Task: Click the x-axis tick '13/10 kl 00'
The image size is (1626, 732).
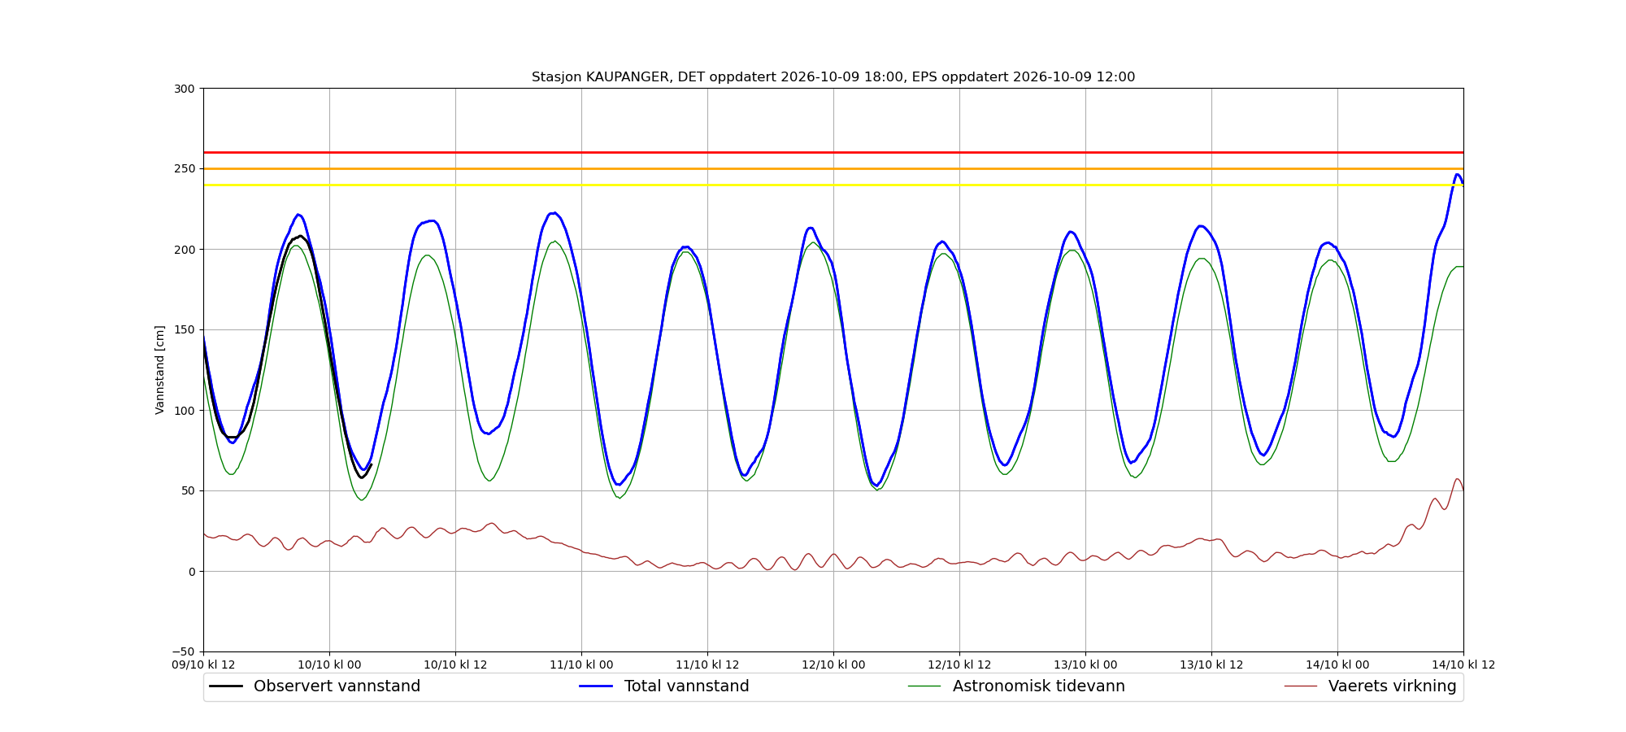Action: click(1085, 664)
